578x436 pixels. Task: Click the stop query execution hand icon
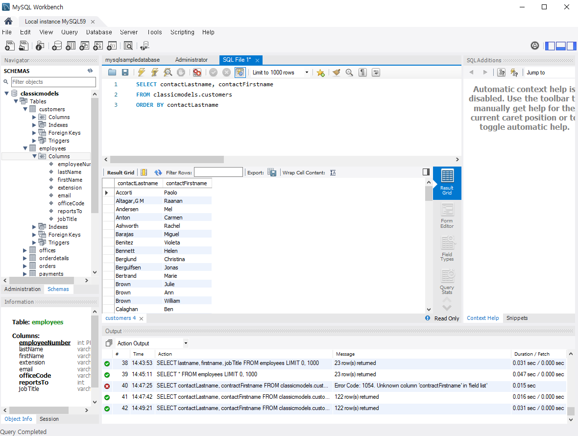click(181, 73)
